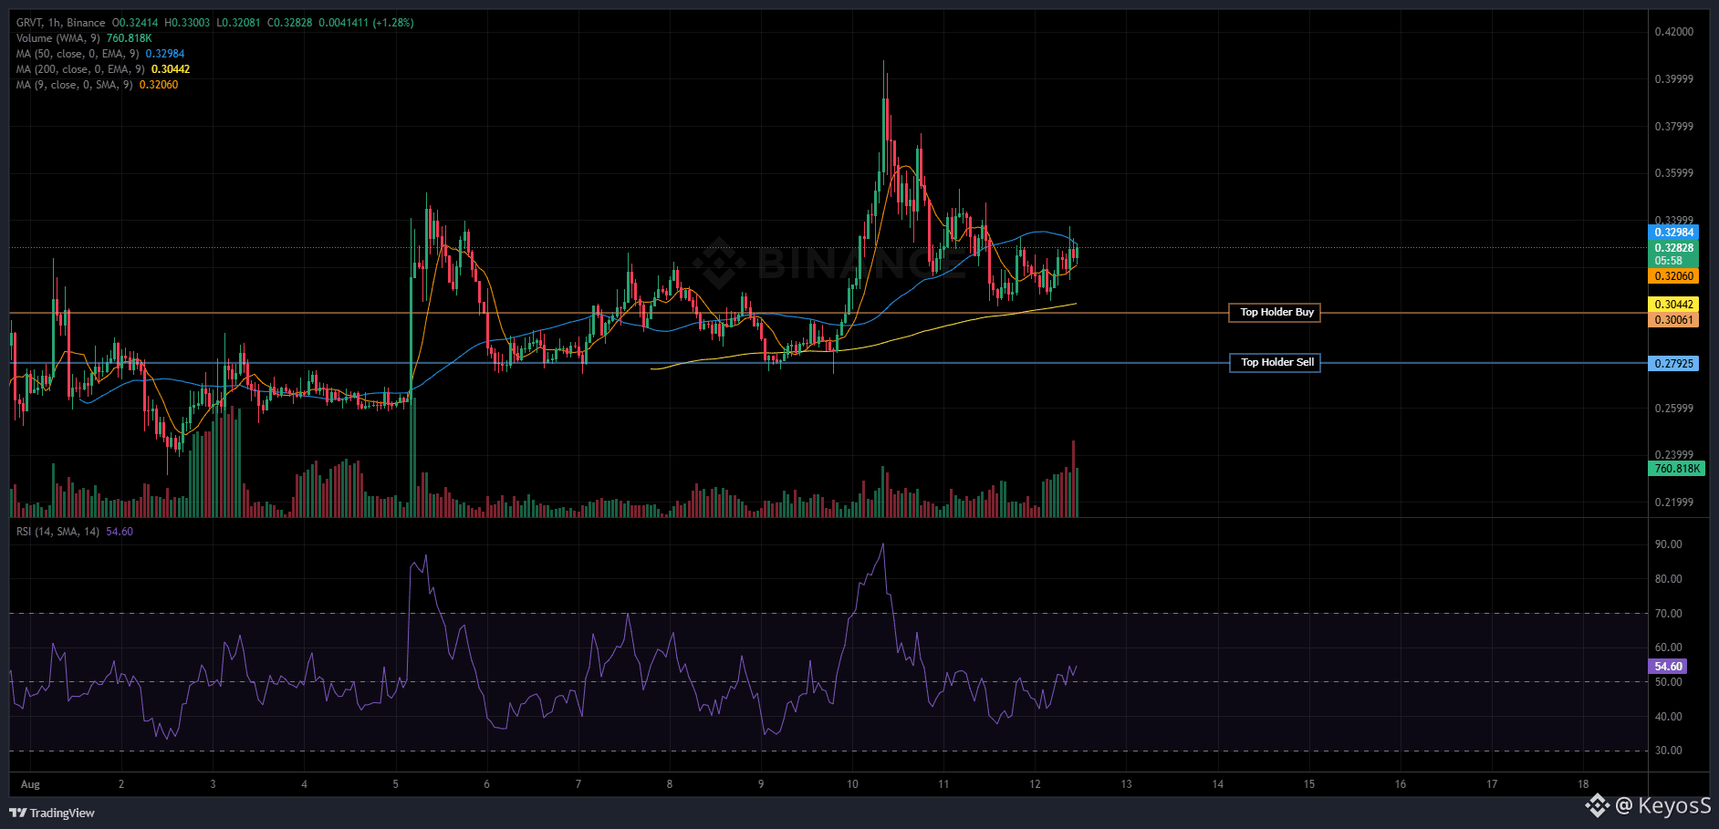The height and width of the screenshot is (829, 1719).
Task: Select the MA (200, close, 0, EMA, 9) legend
Action: pyautogui.click(x=80, y=69)
